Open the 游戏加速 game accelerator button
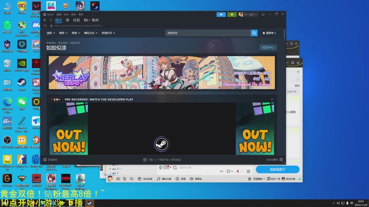Screen dimensions: 369x207 [x=289, y=179]
